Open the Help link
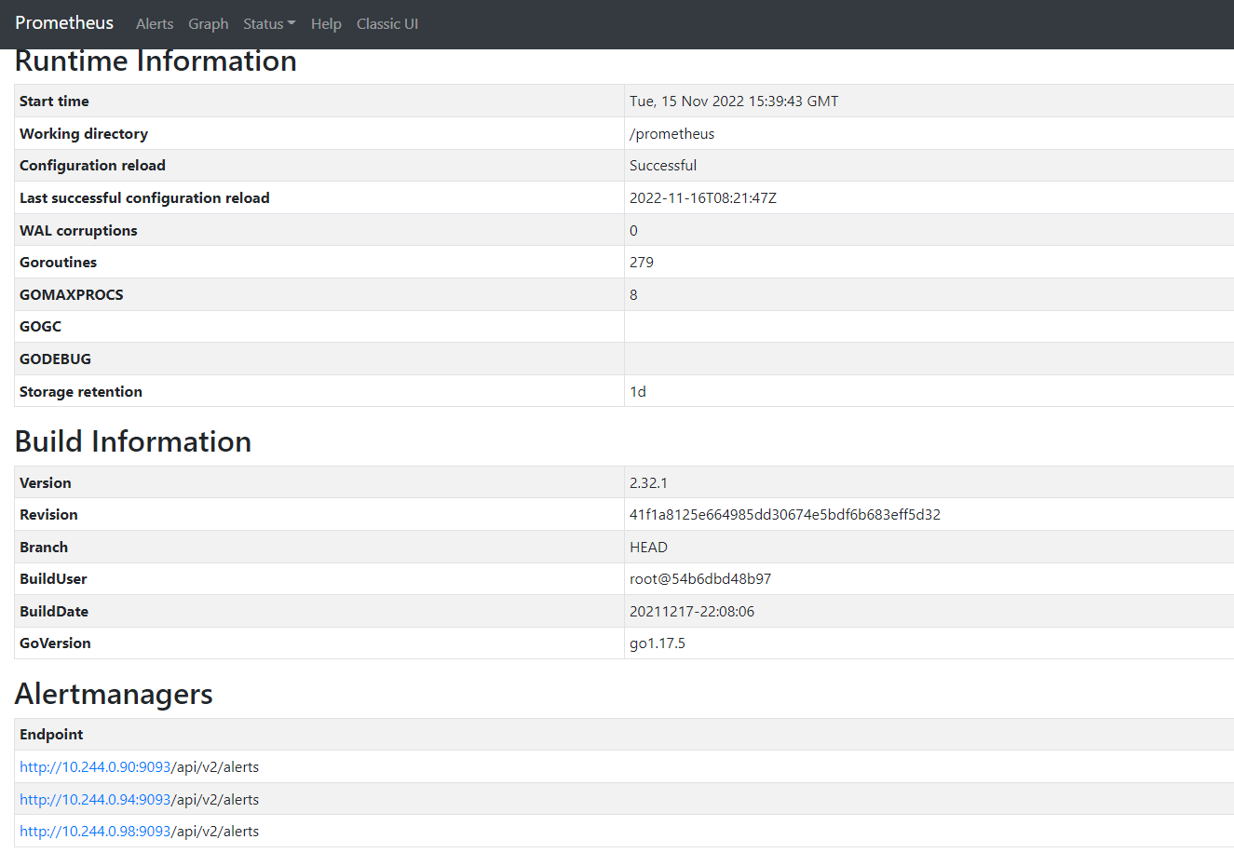 click(x=326, y=24)
